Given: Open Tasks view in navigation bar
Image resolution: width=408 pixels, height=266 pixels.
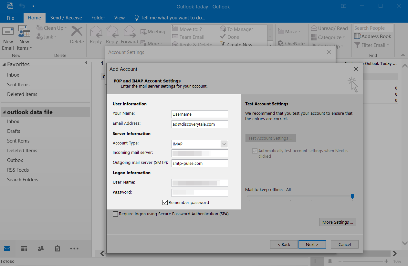Looking at the screenshot, I should coord(58,249).
